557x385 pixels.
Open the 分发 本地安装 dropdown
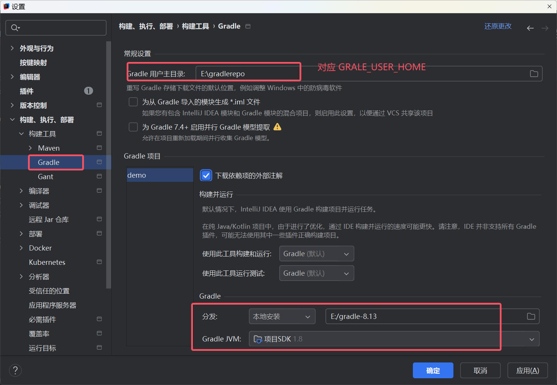[x=282, y=316]
